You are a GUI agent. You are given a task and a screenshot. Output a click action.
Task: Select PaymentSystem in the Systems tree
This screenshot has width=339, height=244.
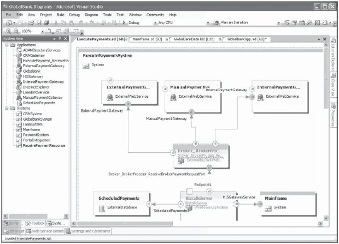(x=36, y=135)
